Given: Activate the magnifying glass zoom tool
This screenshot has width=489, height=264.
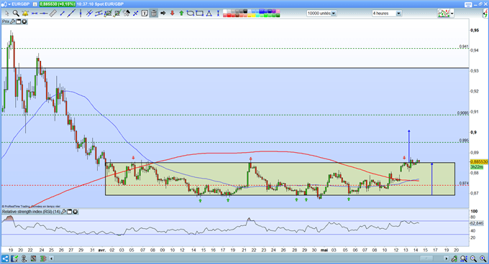Looking at the screenshot, I should coord(16,14).
